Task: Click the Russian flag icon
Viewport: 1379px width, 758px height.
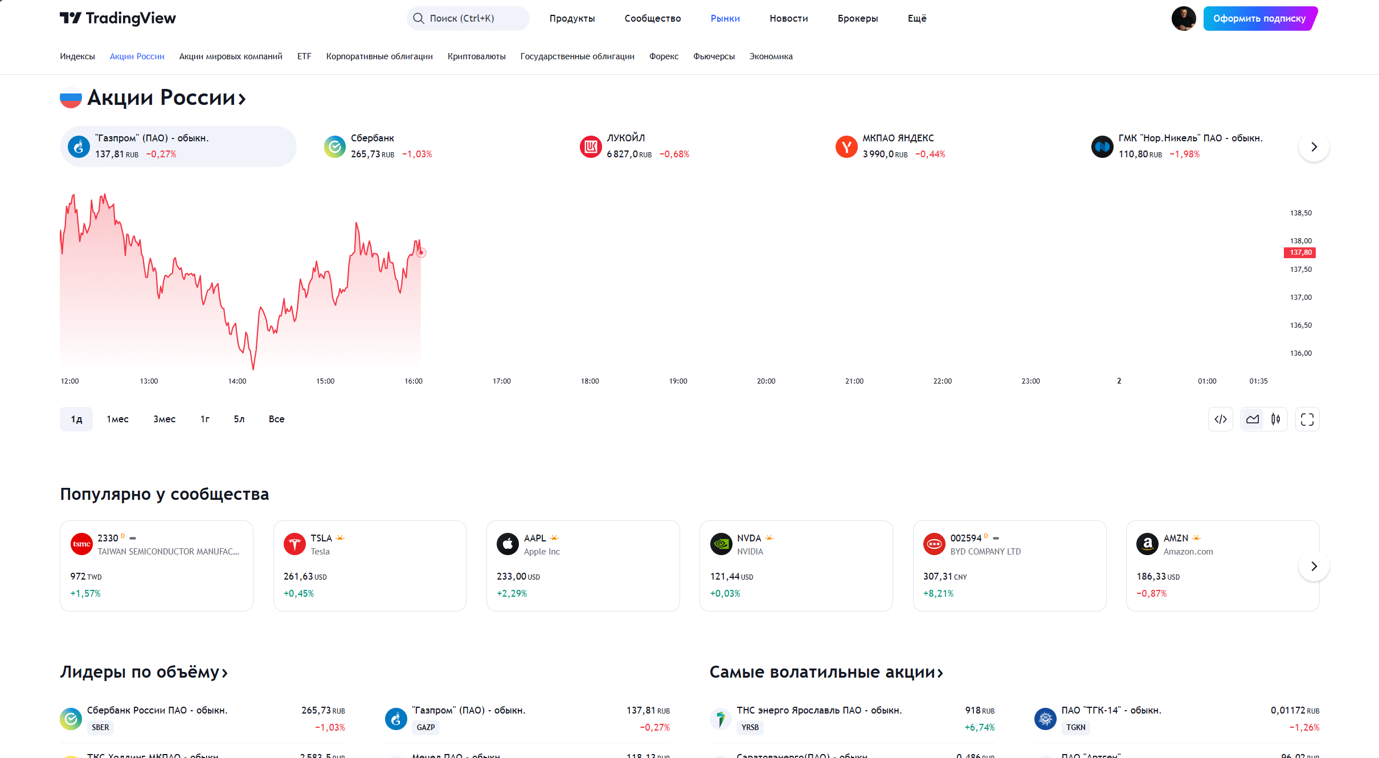Action: 71,97
